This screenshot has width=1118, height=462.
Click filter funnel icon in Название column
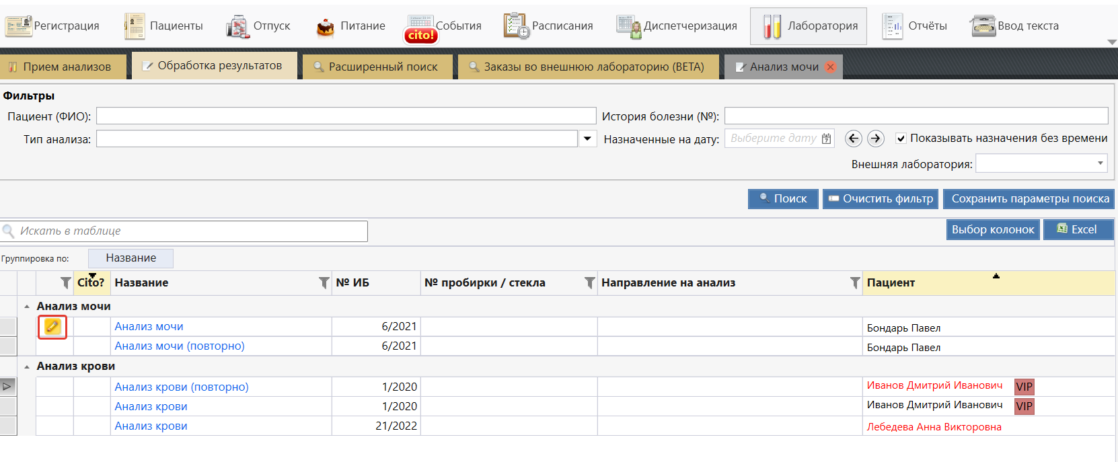[324, 283]
